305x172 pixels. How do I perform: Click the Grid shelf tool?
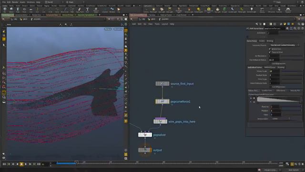pos(30,10)
